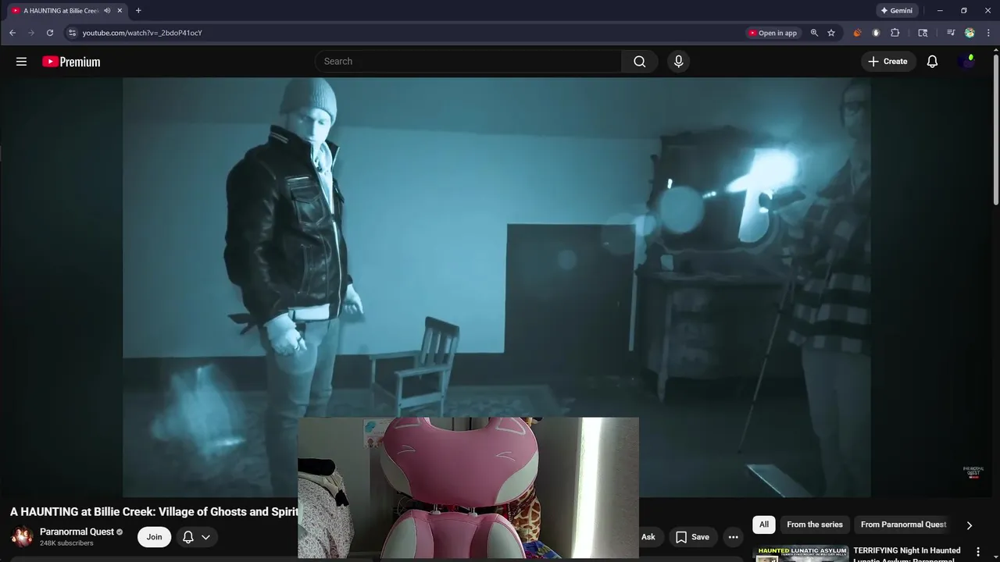The width and height of the screenshot is (1000, 562).
Task: Open video in app
Action: tap(773, 33)
